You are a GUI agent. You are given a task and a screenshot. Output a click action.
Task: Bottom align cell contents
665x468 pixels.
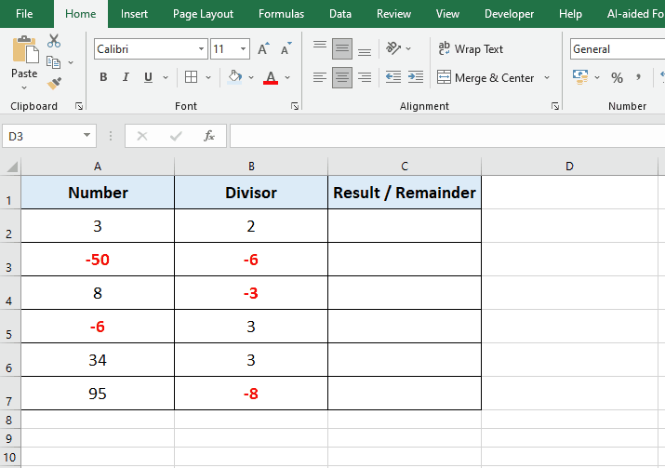(365, 48)
